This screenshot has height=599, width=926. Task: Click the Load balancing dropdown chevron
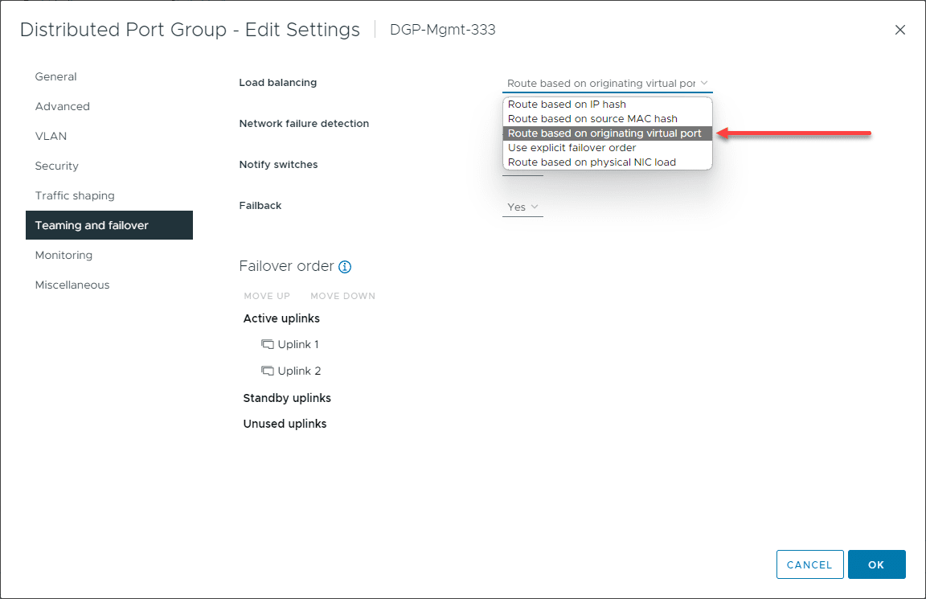tap(706, 83)
